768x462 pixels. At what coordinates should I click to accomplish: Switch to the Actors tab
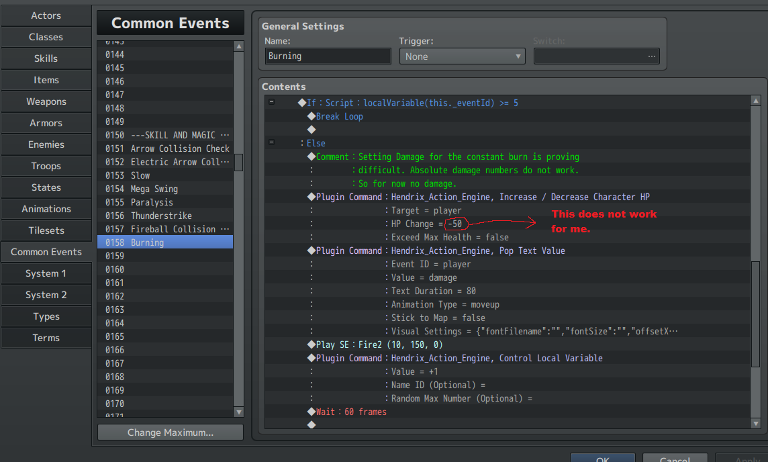[46, 15]
